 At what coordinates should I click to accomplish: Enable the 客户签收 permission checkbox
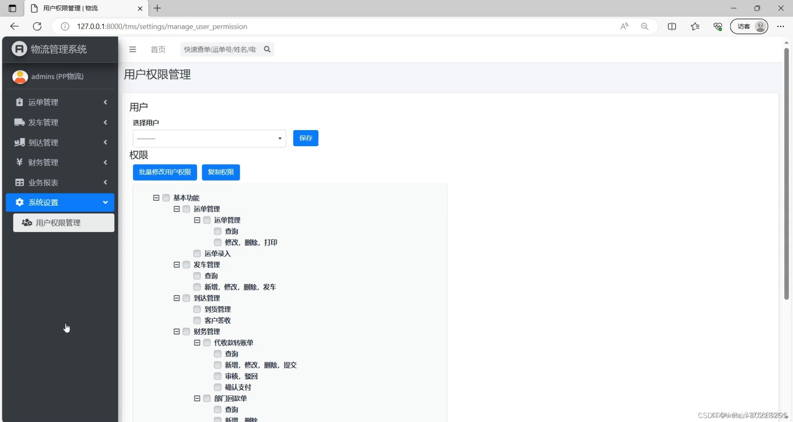(197, 320)
